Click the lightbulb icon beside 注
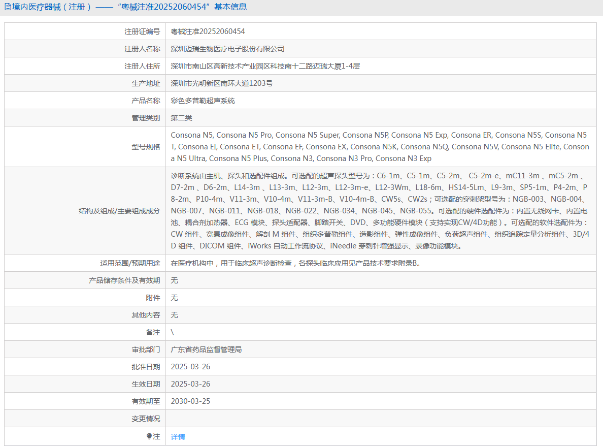 coord(149,436)
